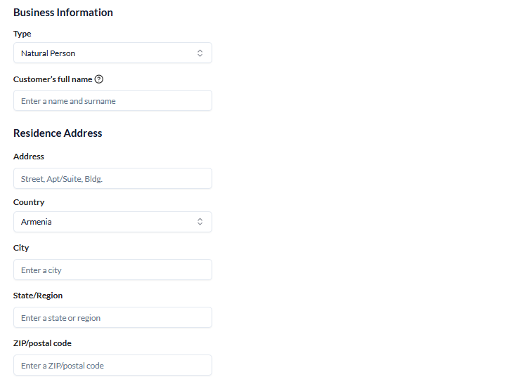532x391 pixels.
Task: Click the ZIP/postal code label
Action: [42, 343]
